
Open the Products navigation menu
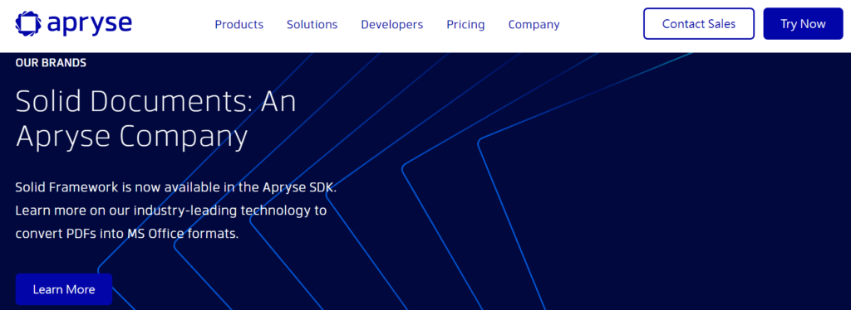pyautogui.click(x=239, y=24)
